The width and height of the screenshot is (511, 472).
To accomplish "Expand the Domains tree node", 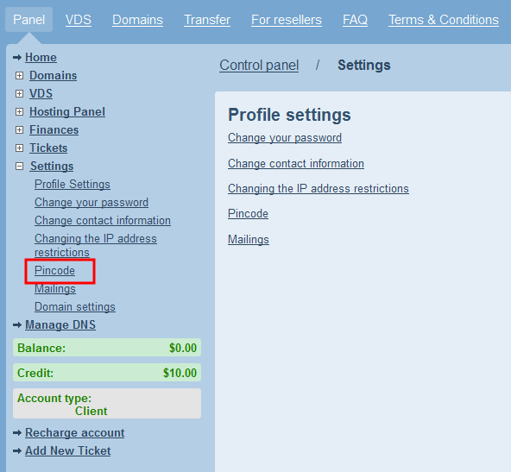I will coord(20,76).
